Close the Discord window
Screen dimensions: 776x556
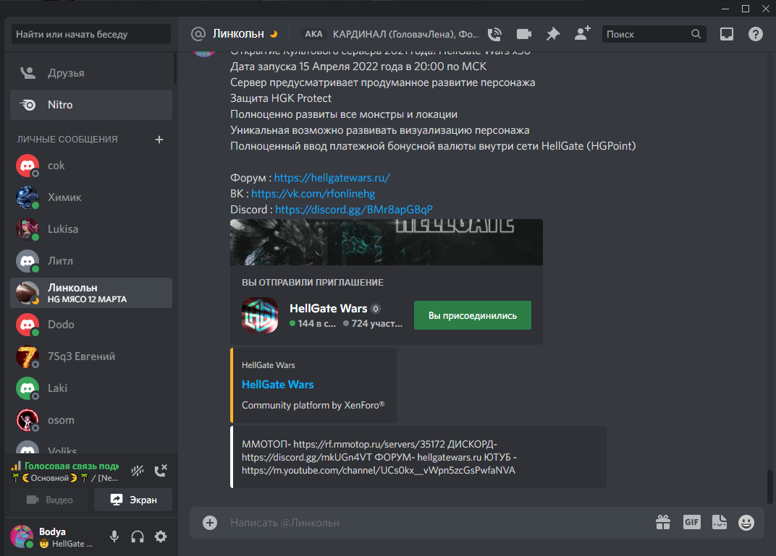coord(766,9)
